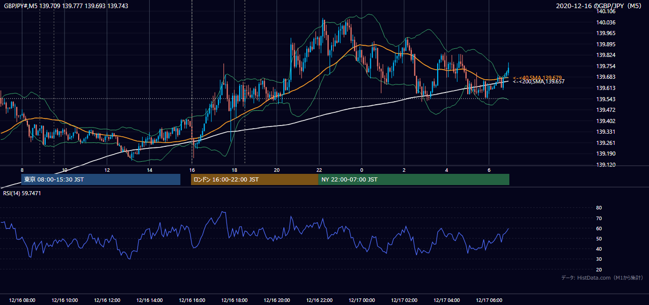Click price axis label 139.613
This screenshot has width=649, height=305.
(x=607, y=88)
